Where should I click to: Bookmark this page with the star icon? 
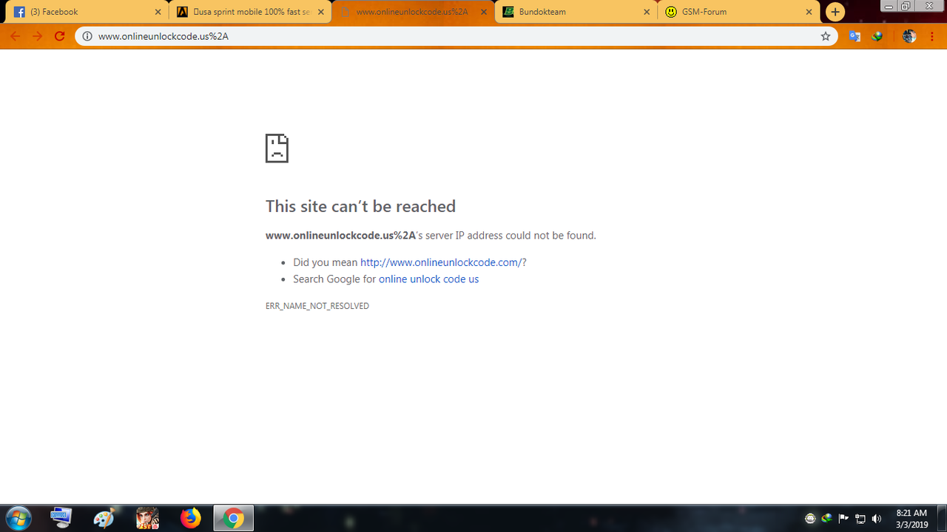826,36
